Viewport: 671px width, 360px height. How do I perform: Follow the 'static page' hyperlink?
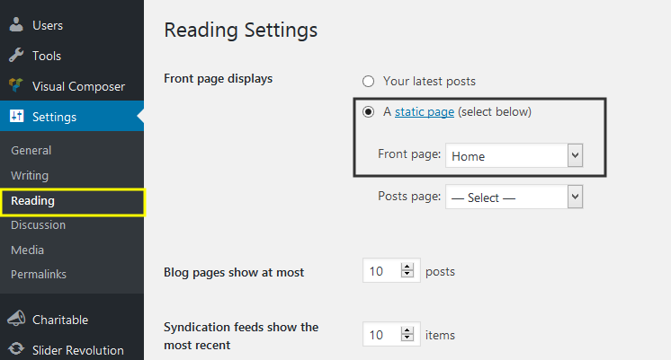pos(425,112)
